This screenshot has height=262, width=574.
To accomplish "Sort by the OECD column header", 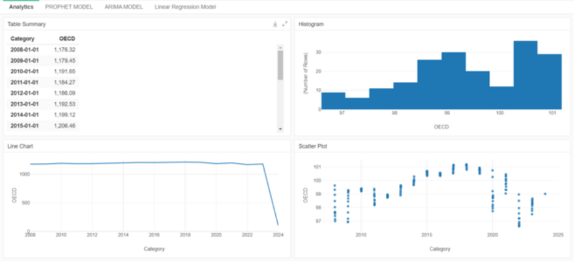I will [x=67, y=39].
